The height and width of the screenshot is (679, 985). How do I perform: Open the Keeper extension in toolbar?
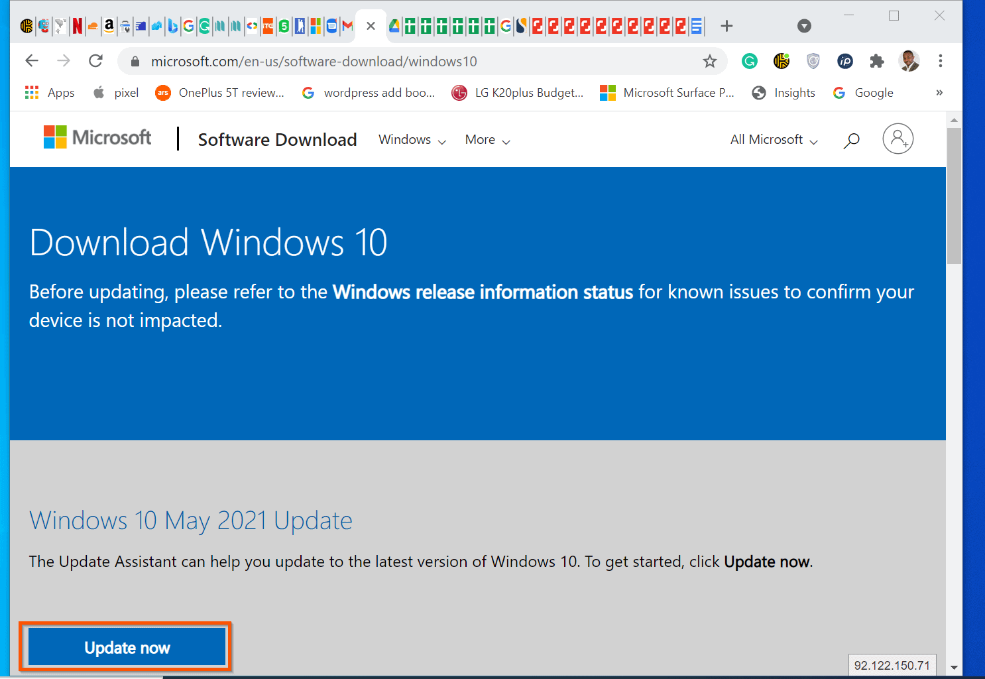click(782, 61)
